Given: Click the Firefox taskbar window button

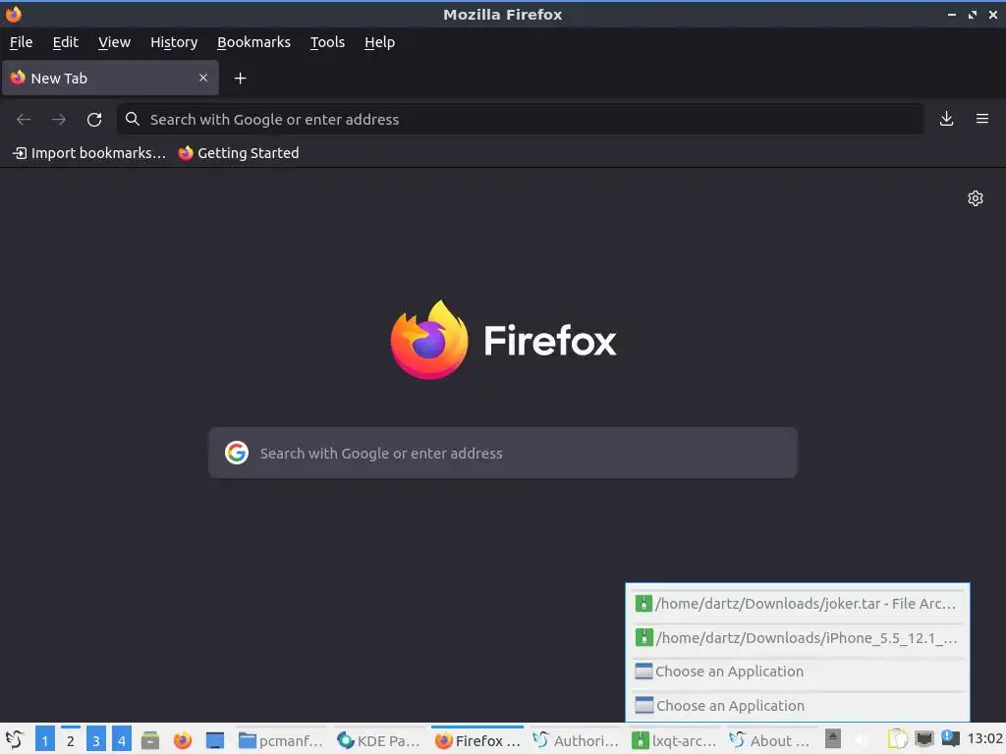Looking at the screenshot, I should 477,740.
